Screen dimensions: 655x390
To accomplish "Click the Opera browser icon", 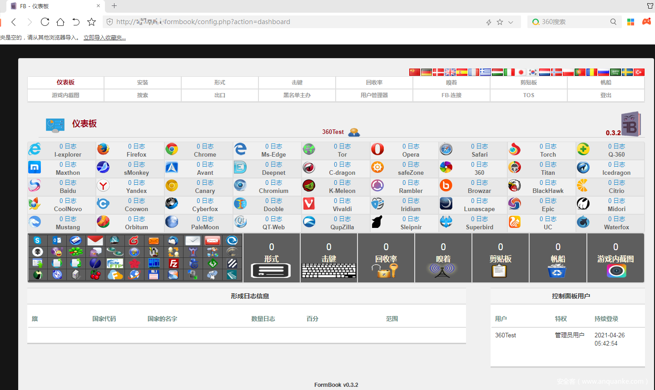I will click(x=377, y=149).
